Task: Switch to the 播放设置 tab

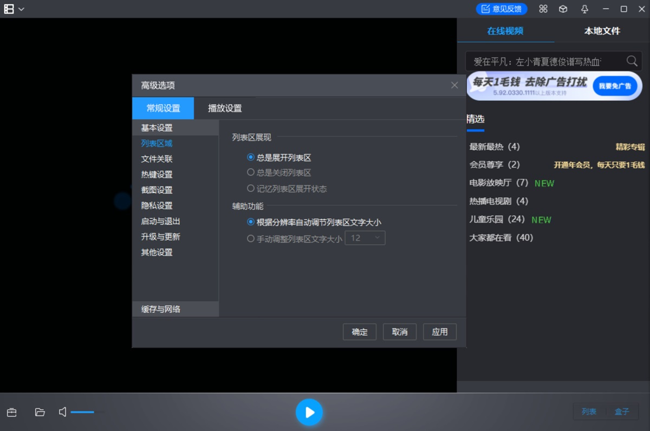Action: [x=224, y=108]
